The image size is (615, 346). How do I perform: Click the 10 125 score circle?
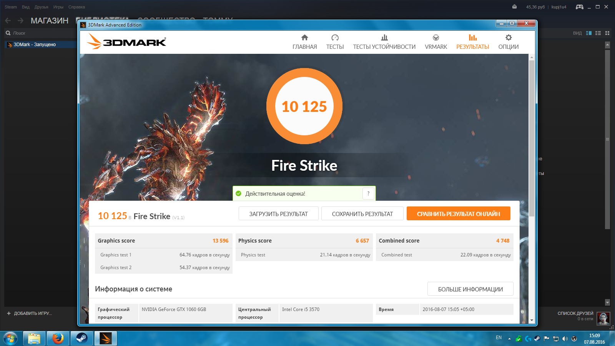coord(304,106)
